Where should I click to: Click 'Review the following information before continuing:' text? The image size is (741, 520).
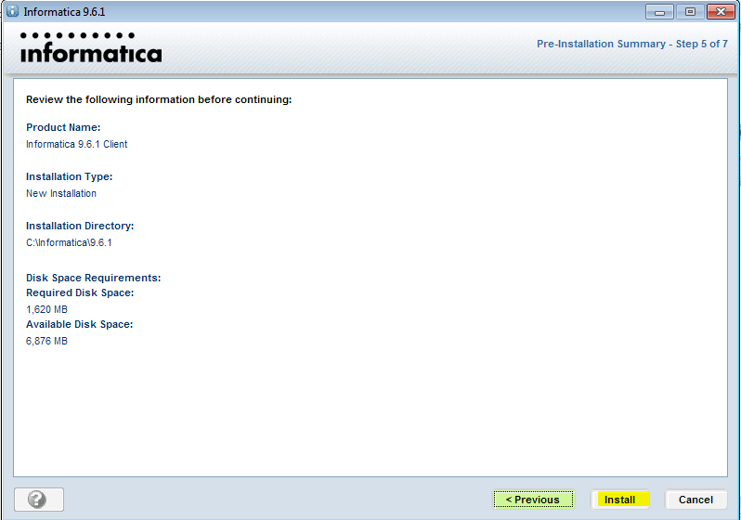pos(159,99)
